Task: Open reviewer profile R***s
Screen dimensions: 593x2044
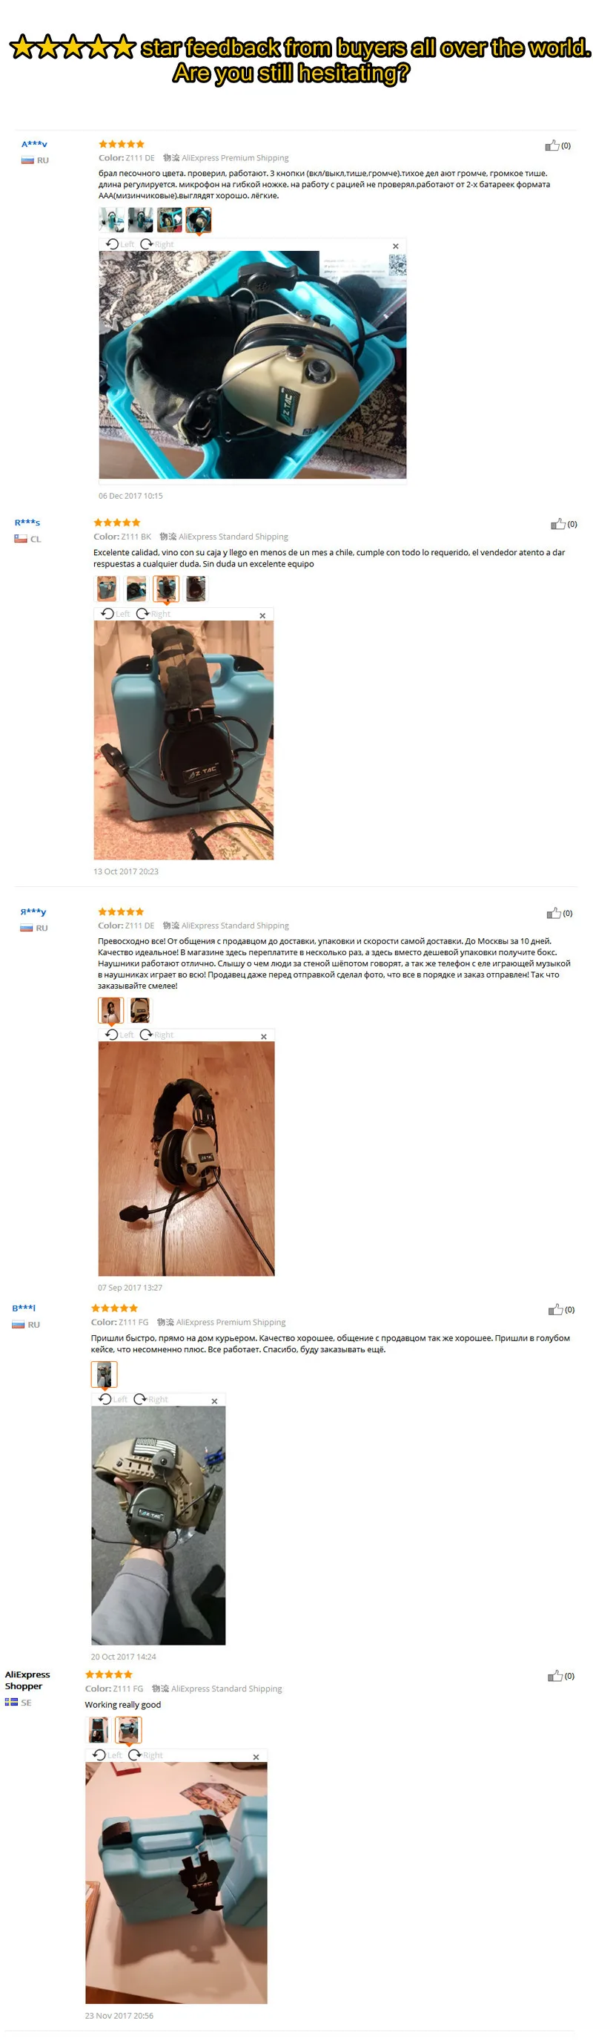Action: coord(27,522)
